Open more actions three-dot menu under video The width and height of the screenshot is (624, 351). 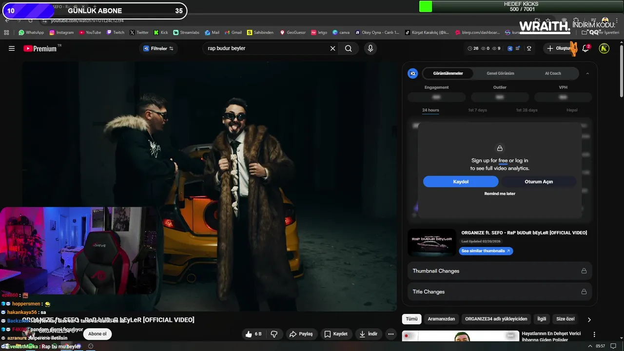390,334
